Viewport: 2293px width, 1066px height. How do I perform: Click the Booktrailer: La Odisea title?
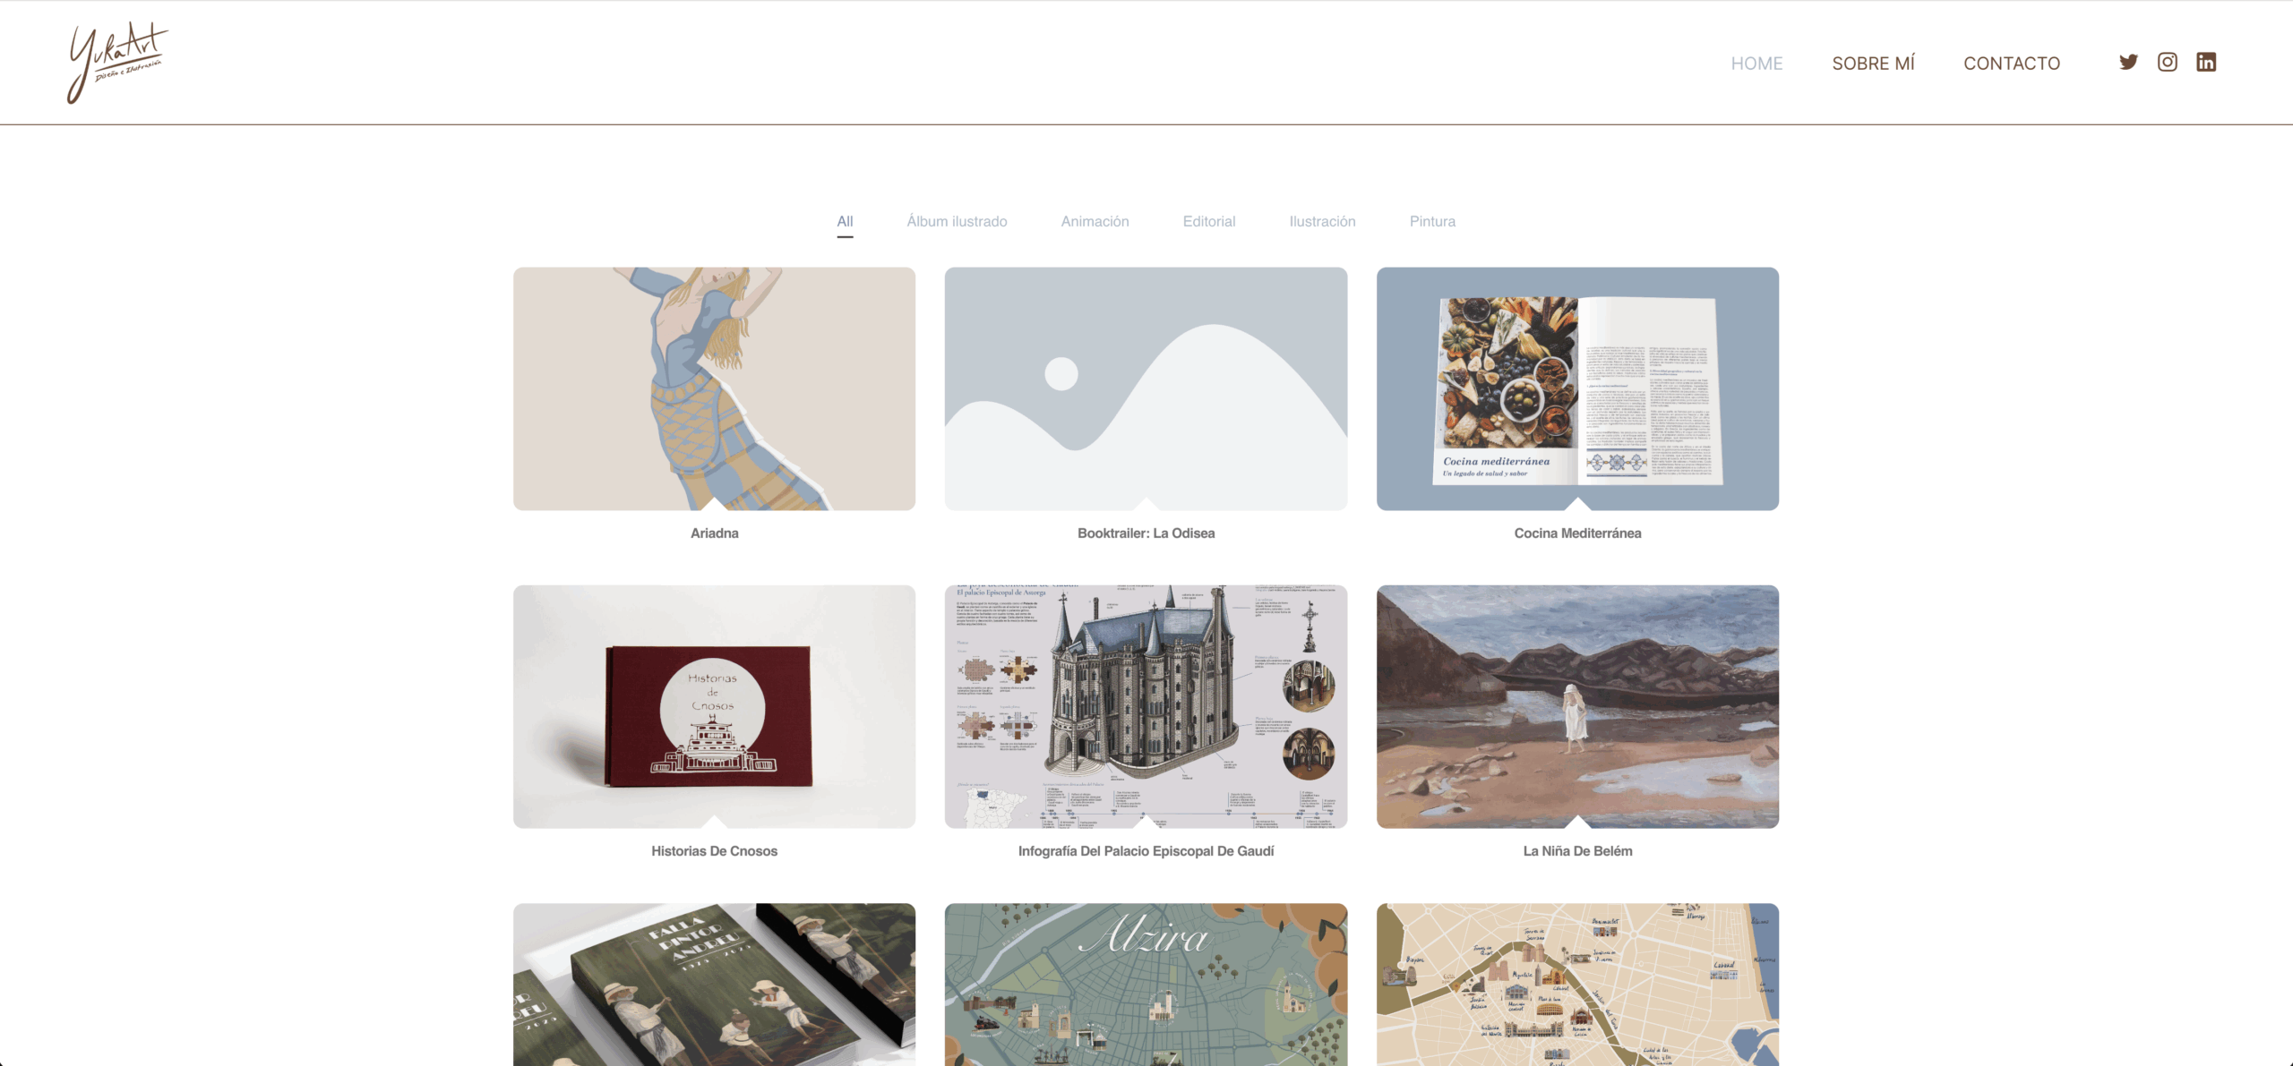pyautogui.click(x=1146, y=533)
